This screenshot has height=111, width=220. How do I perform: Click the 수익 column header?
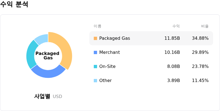click(x=176, y=26)
